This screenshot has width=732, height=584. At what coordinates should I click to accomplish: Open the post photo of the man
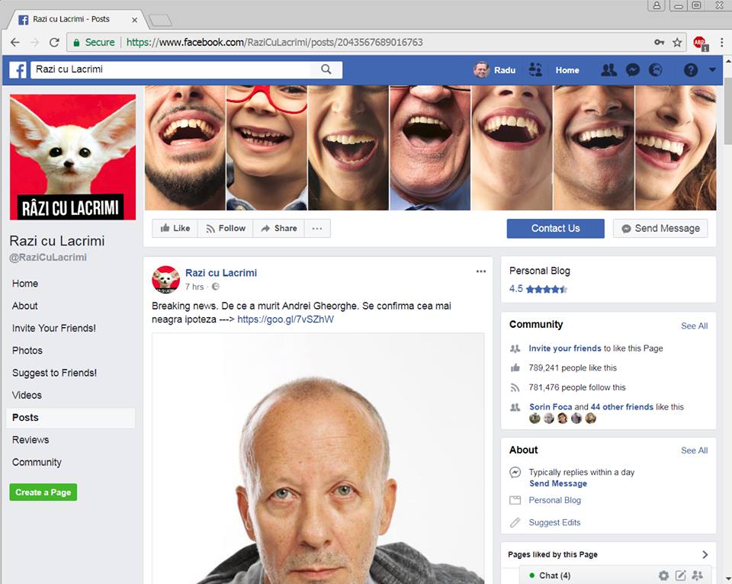(x=318, y=458)
